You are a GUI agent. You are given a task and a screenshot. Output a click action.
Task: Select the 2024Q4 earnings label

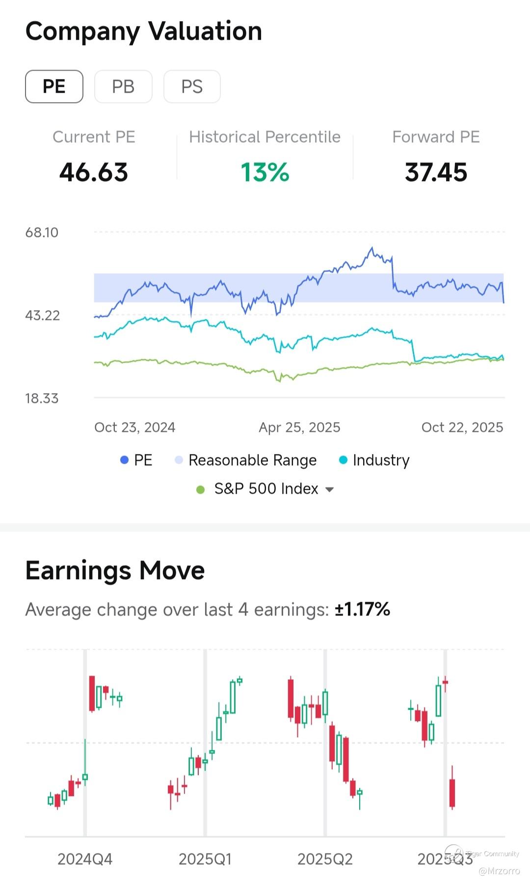point(85,859)
